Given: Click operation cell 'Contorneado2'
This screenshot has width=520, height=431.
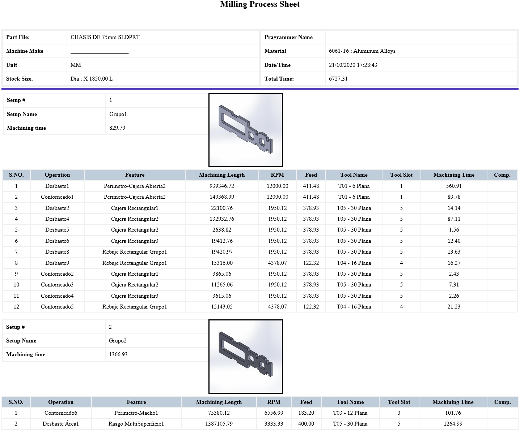Looking at the screenshot, I should [57, 274].
